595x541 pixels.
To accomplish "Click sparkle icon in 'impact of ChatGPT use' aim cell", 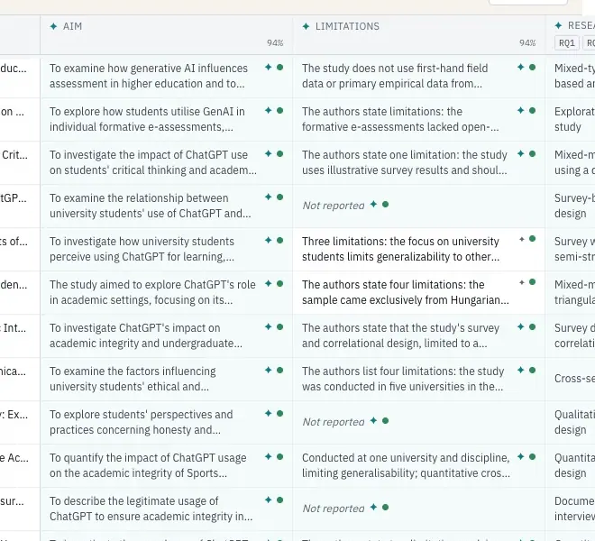I will pyautogui.click(x=269, y=154).
